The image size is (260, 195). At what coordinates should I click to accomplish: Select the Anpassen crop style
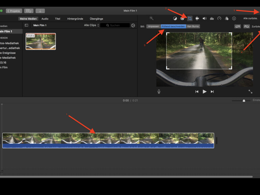[153, 26]
